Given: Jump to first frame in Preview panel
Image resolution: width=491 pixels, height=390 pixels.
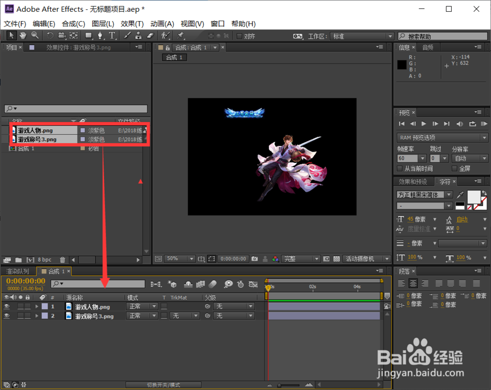Looking at the screenshot, I should pos(402,123).
